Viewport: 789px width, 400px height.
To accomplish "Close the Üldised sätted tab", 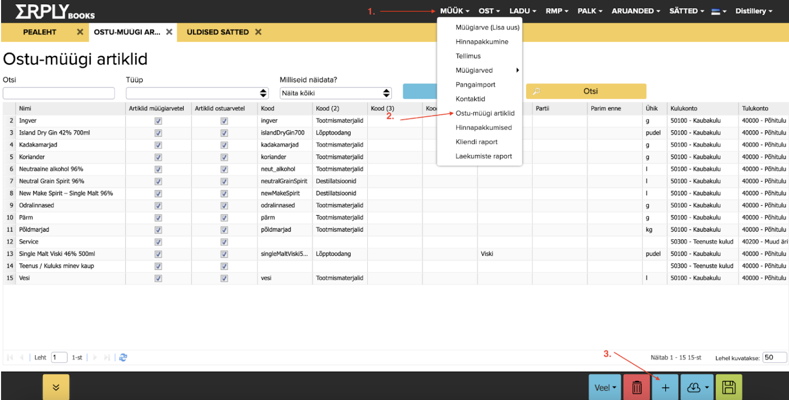I will (258, 32).
